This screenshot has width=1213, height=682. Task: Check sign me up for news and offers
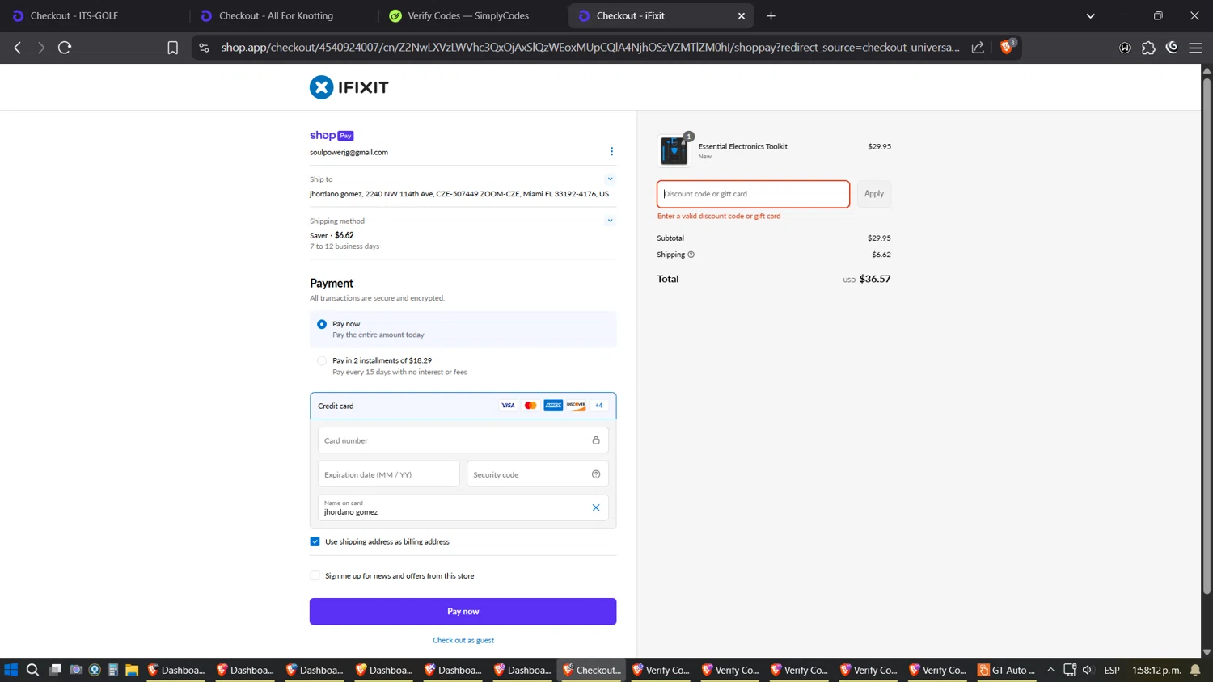coord(315,576)
